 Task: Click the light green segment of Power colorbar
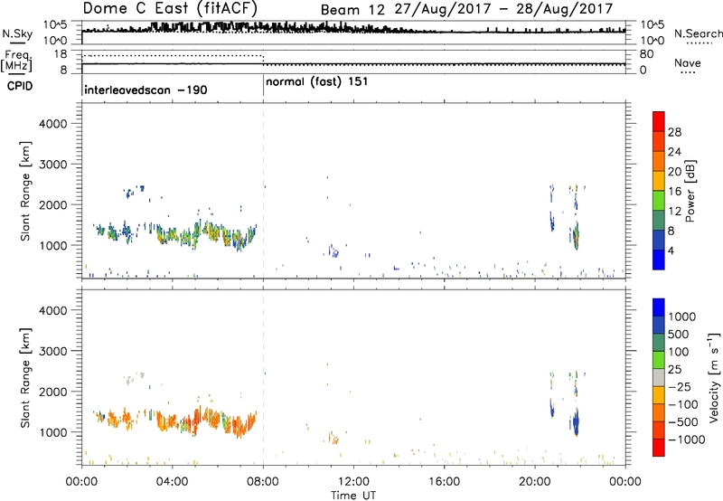659,201
